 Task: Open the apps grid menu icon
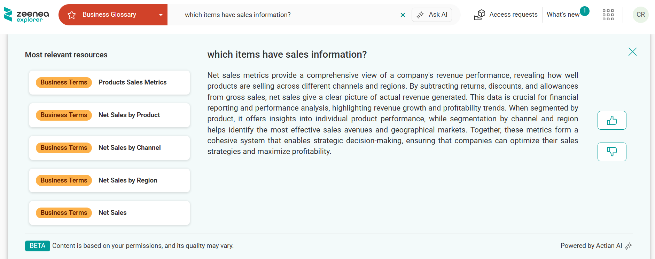pyautogui.click(x=608, y=15)
